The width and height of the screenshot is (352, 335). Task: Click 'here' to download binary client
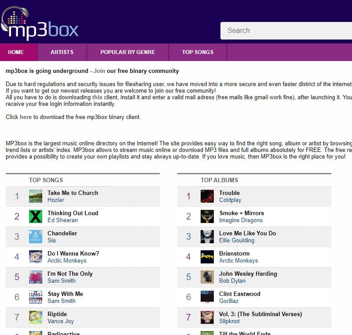point(26,117)
